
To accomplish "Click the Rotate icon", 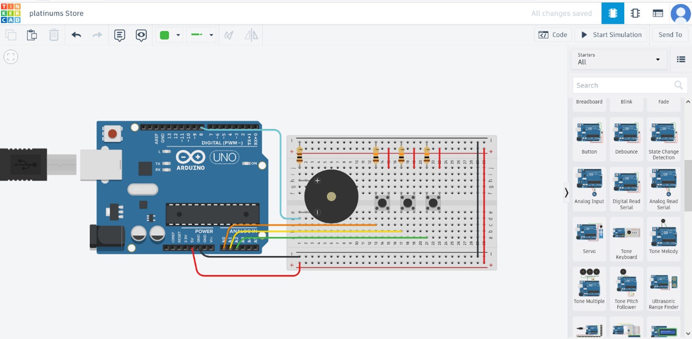I will coord(229,35).
